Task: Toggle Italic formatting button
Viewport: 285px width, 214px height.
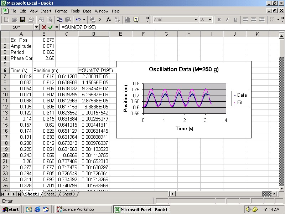Action: (x=227, y=20)
